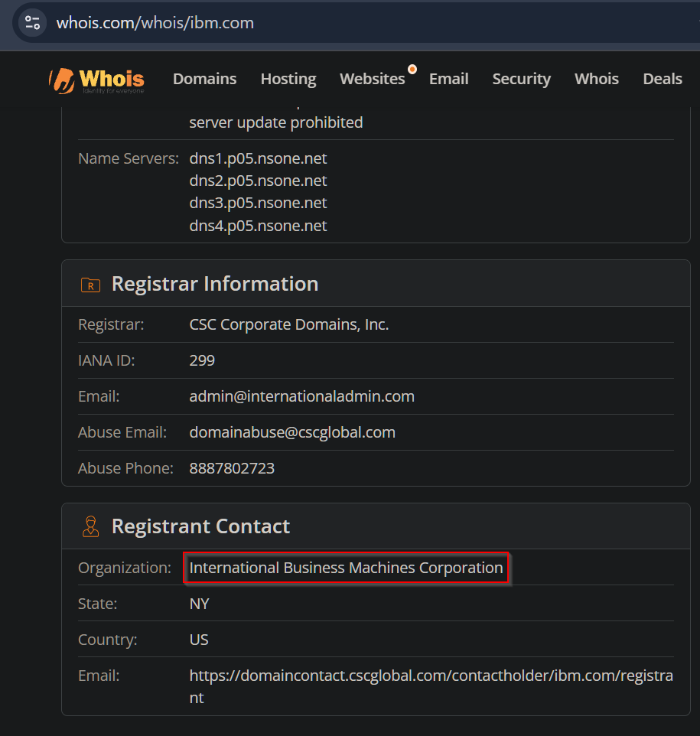Screen dimensions: 700x736
Task: Click the State value NY
Action: (199, 604)
